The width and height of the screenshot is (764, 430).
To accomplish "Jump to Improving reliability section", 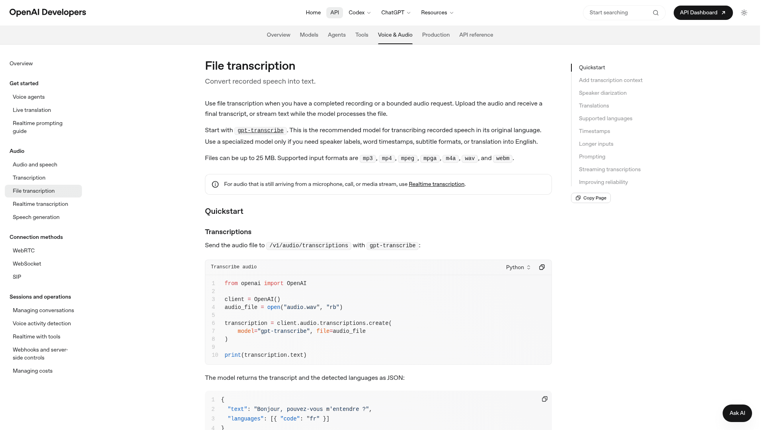I will [603, 182].
